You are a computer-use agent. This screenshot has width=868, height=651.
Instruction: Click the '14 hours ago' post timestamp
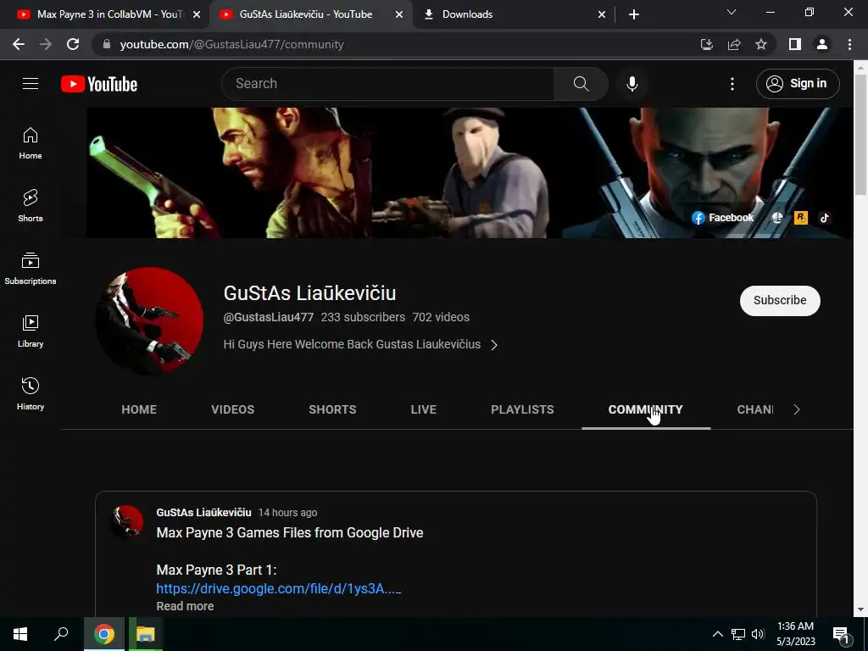288,513
